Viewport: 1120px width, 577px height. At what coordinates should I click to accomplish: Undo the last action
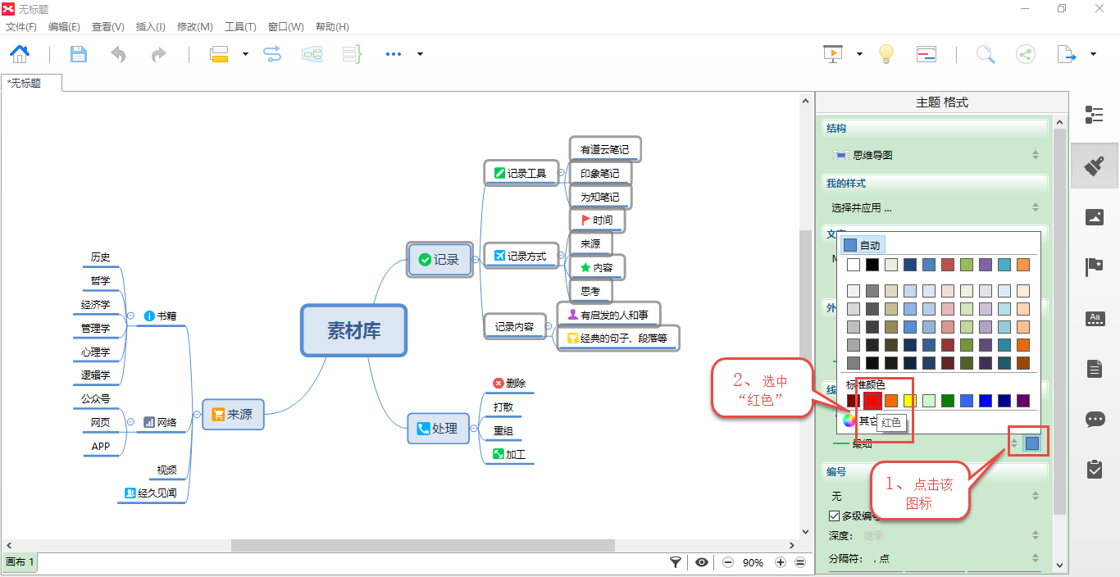(119, 54)
